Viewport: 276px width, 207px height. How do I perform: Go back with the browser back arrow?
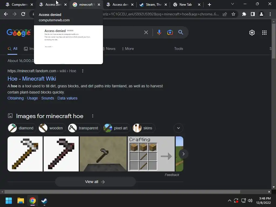pos(6,14)
